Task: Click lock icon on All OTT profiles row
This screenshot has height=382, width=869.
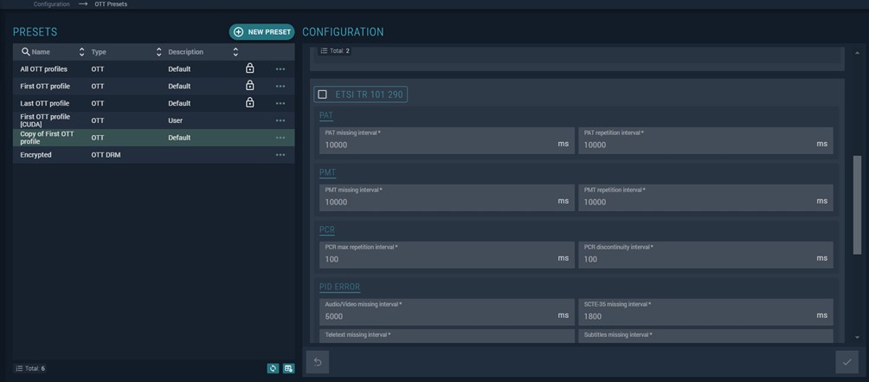Action: point(250,68)
